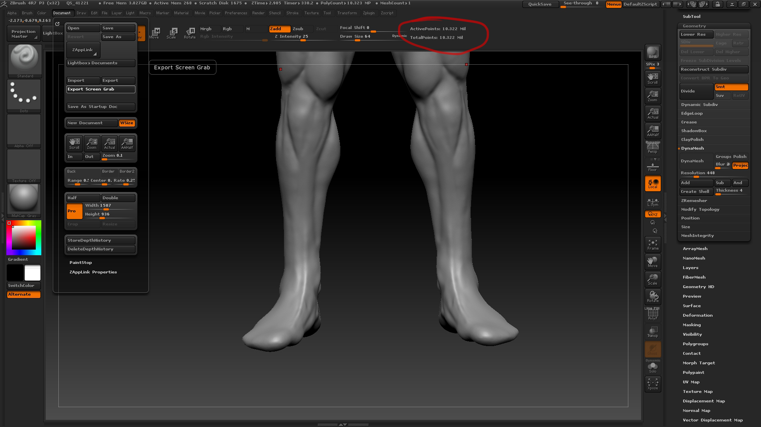Viewport: 761px width, 427px height.
Task: Click the MatCap Gray material thumbnail
Action: pyautogui.click(x=24, y=200)
